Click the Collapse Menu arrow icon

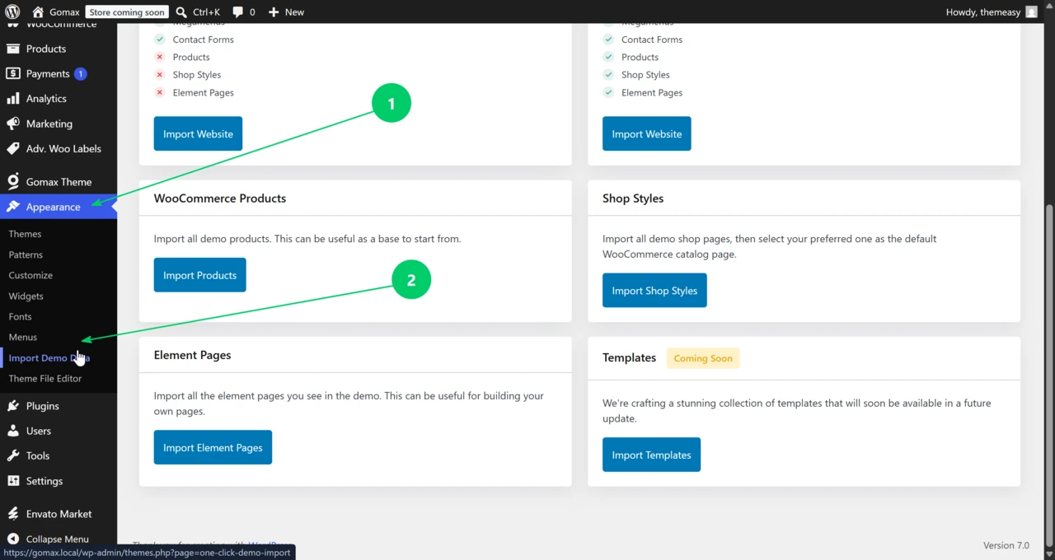pyautogui.click(x=13, y=539)
